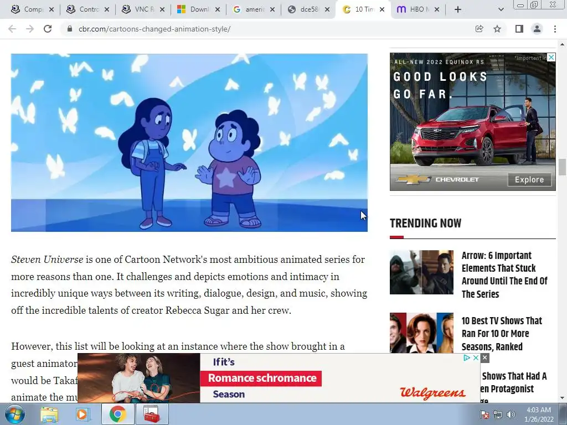Click Romance schromance ad text

pos(262,378)
